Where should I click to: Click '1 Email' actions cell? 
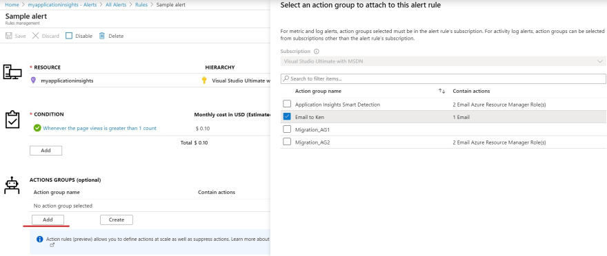click(x=461, y=117)
